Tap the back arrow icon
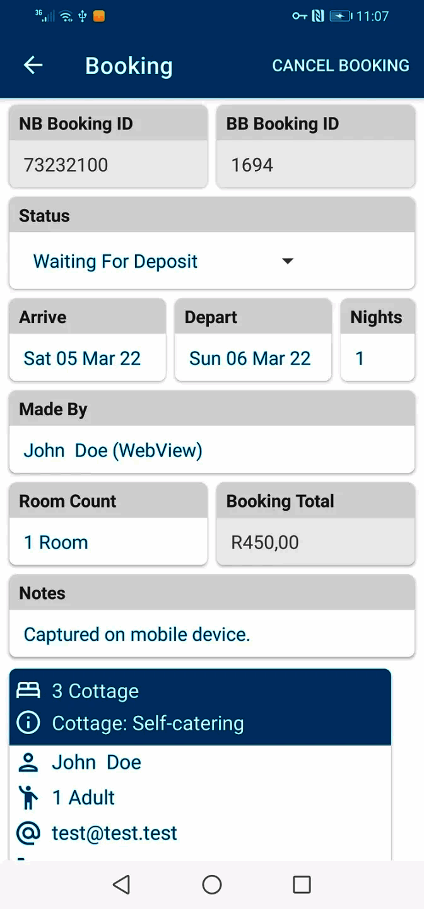 coord(33,65)
